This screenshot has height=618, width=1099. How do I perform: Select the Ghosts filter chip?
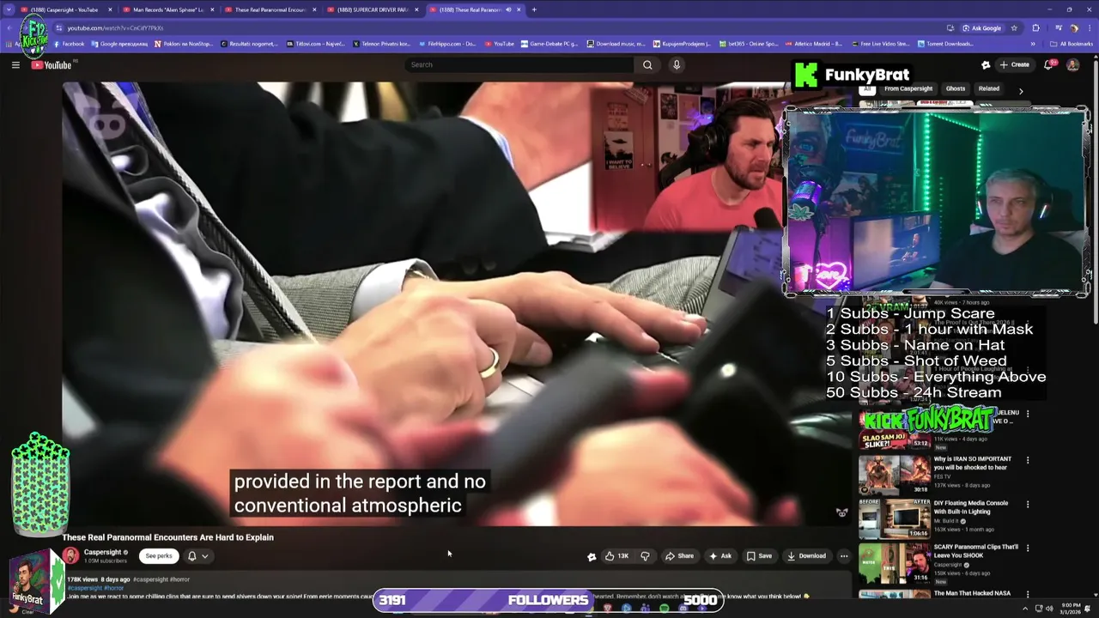click(956, 88)
